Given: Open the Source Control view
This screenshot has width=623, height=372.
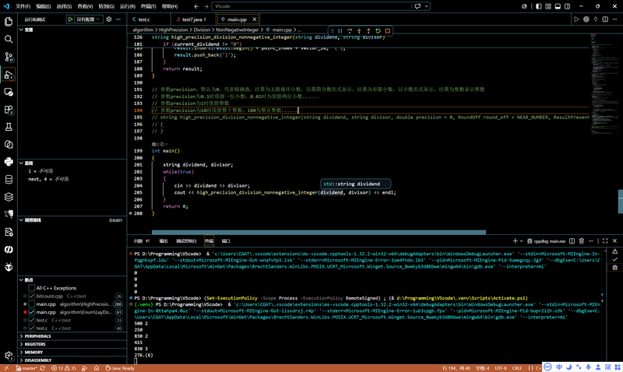Looking at the screenshot, I should [x=9, y=57].
